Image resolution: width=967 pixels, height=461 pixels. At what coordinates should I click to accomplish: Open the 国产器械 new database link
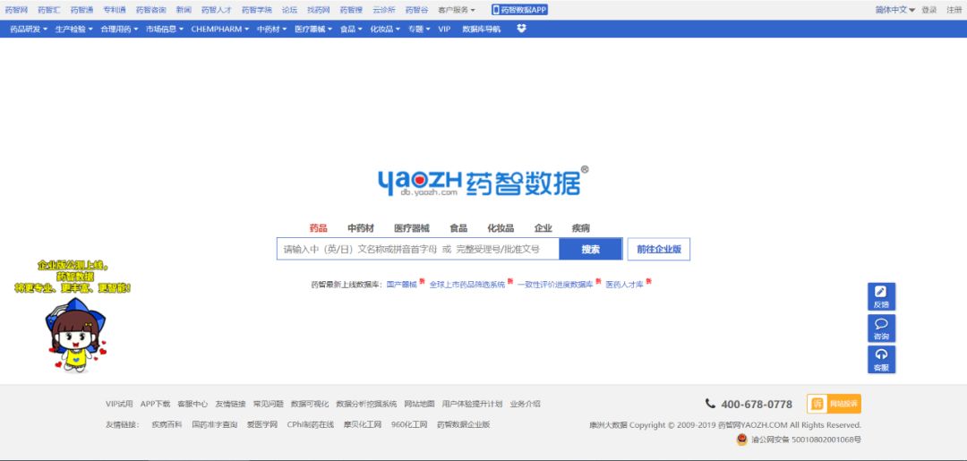pyautogui.click(x=401, y=285)
